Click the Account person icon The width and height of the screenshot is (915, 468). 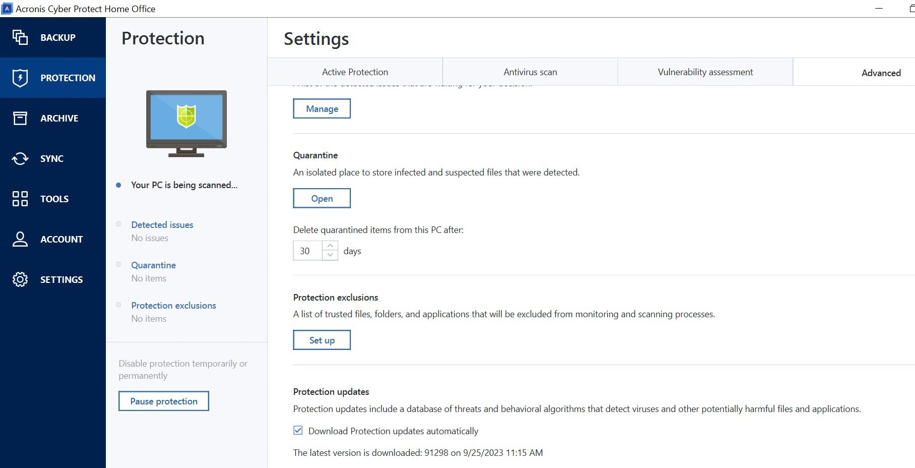(x=20, y=239)
